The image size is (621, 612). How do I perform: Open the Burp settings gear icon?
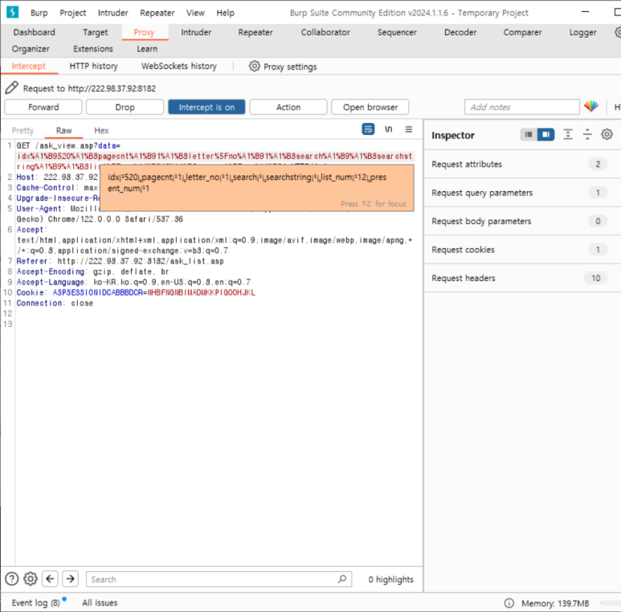click(x=618, y=32)
